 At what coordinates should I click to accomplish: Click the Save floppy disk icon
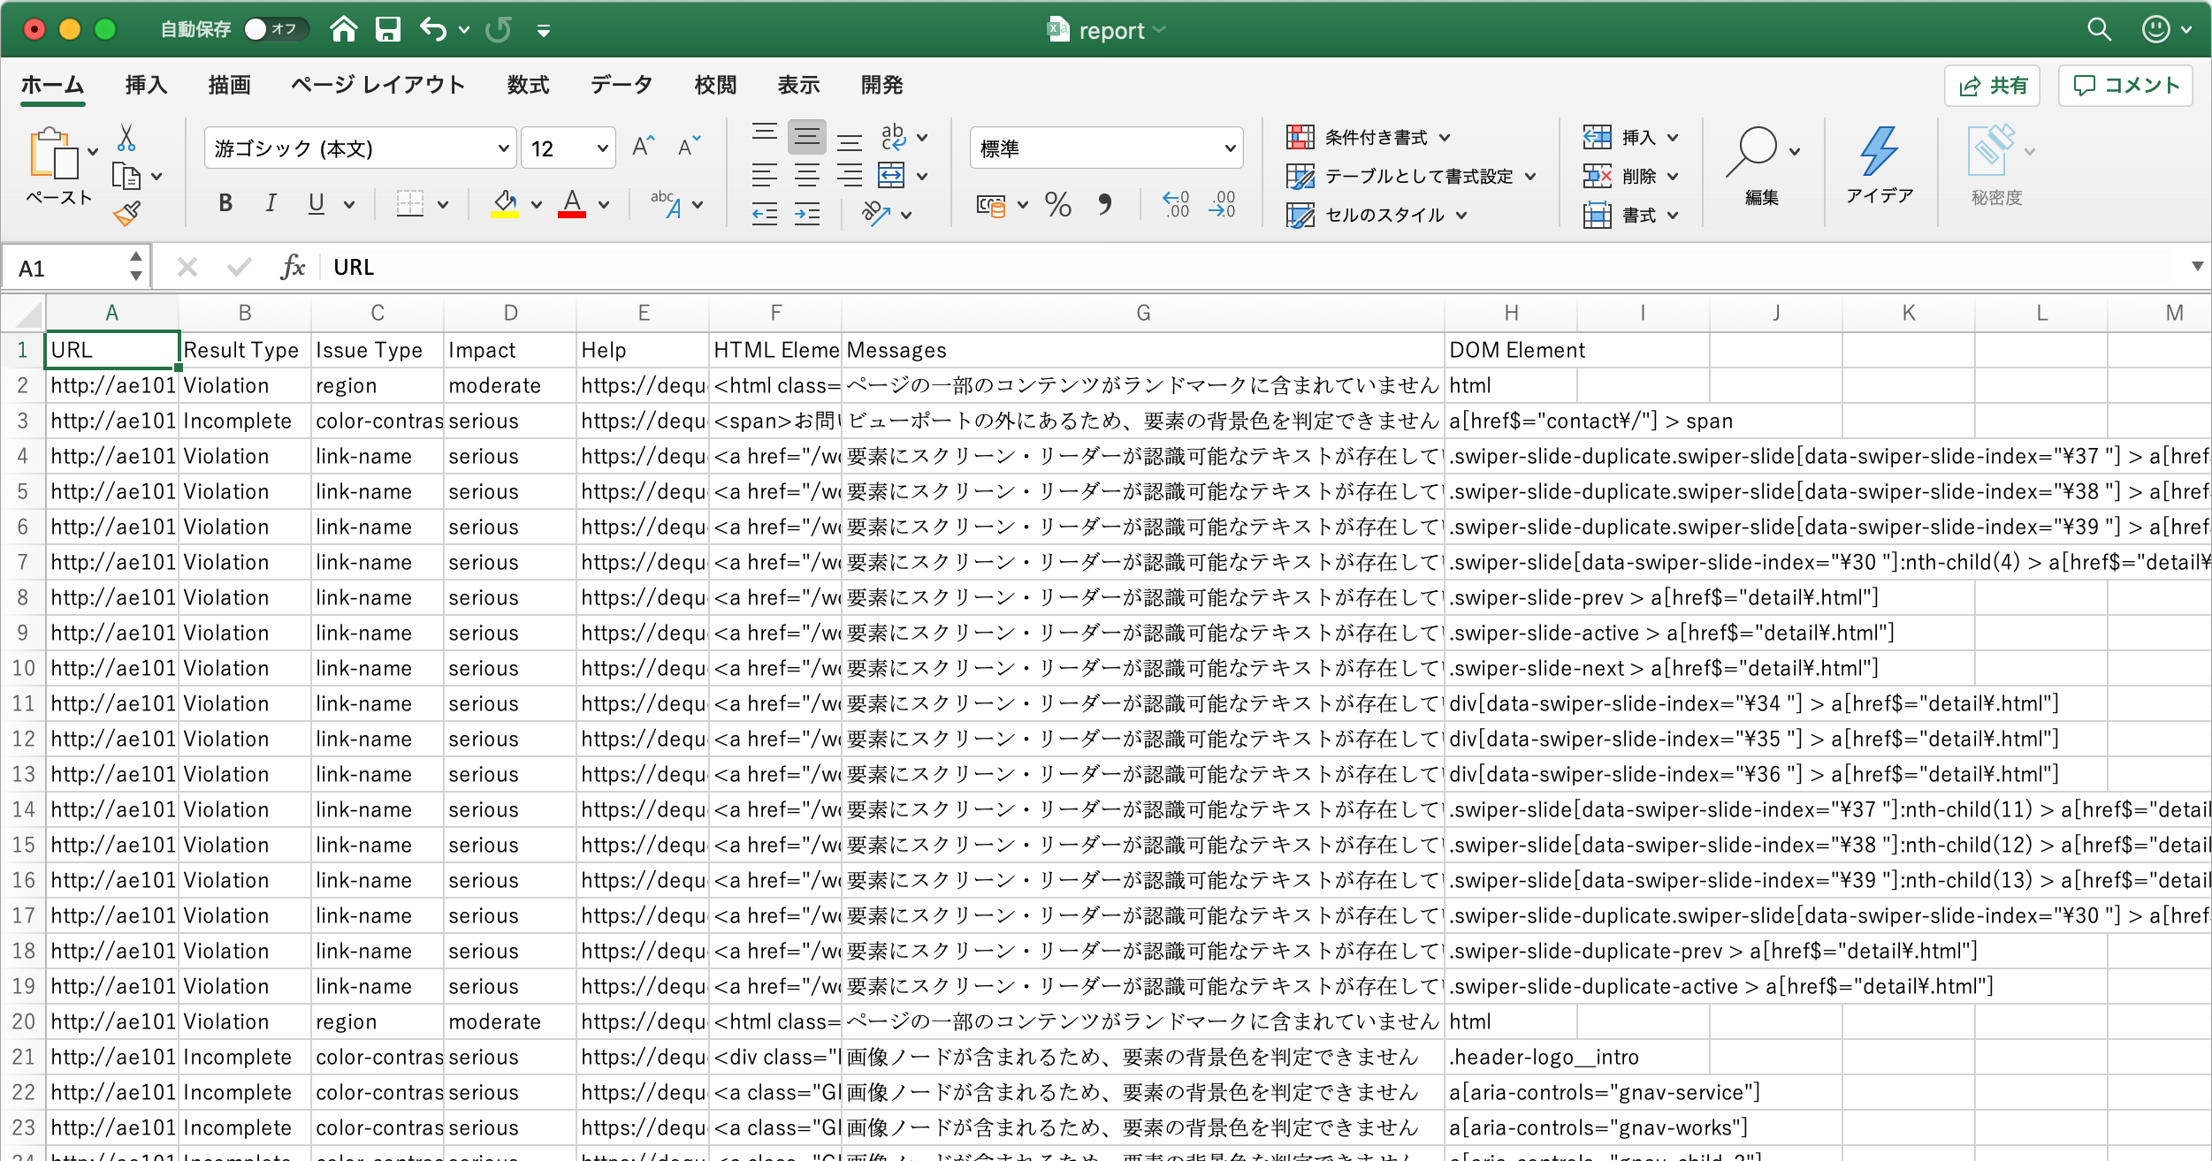click(x=387, y=30)
